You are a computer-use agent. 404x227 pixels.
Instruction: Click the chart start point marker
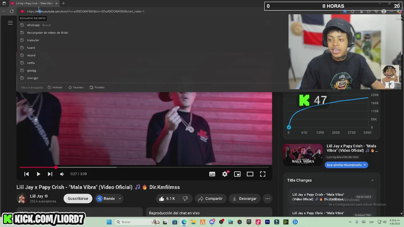click(289, 127)
